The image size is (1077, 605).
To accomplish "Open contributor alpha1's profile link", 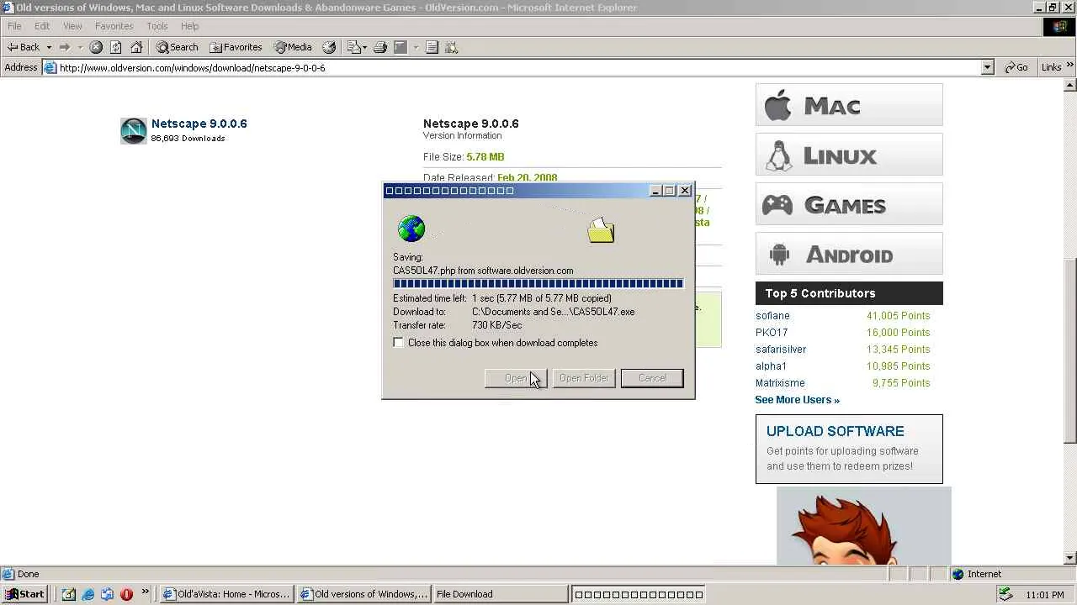I will tap(771, 366).
